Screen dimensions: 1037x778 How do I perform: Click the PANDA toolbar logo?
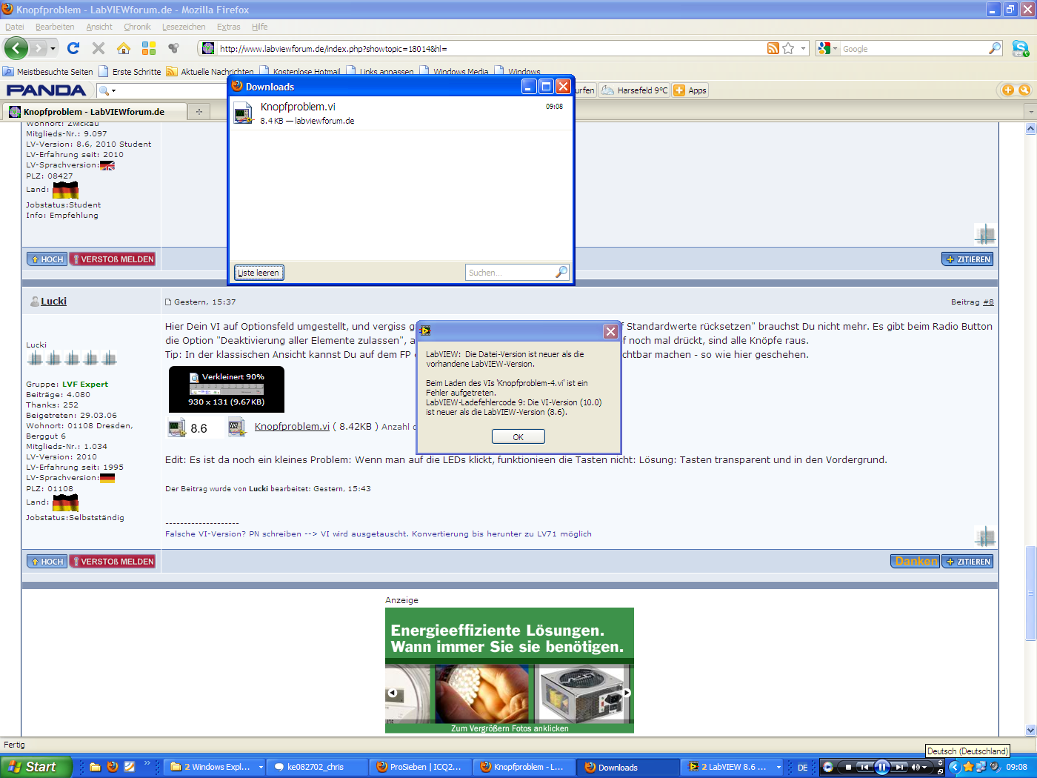[x=46, y=90]
